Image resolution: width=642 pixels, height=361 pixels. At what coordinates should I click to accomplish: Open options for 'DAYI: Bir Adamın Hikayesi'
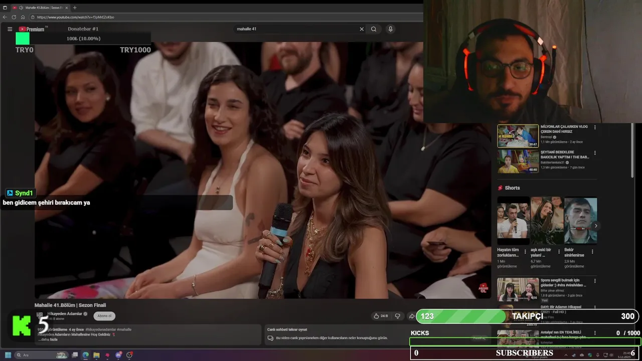(x=595, y=308)
